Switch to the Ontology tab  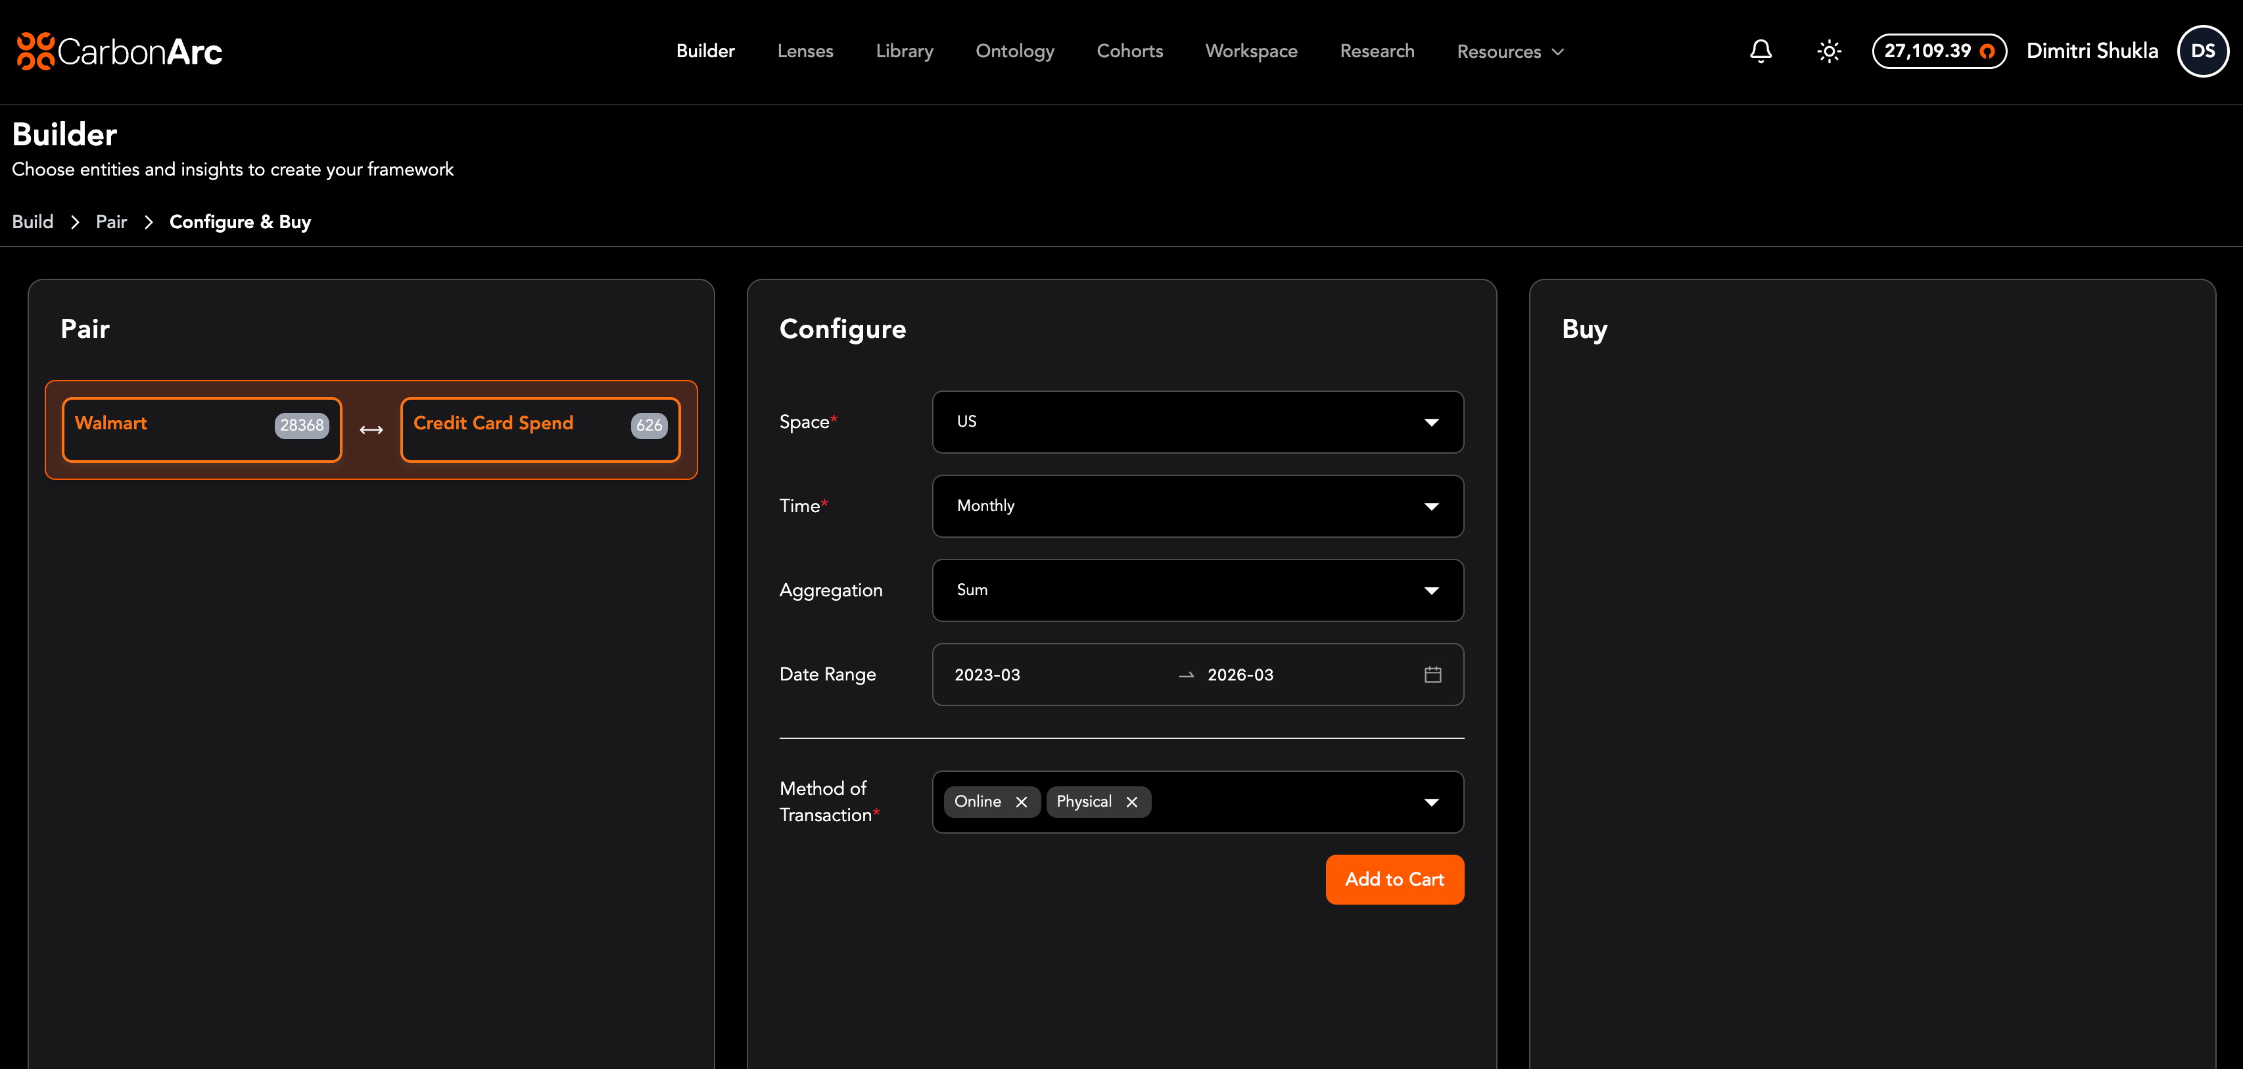pyautogui.click(x=1014, y=51)
